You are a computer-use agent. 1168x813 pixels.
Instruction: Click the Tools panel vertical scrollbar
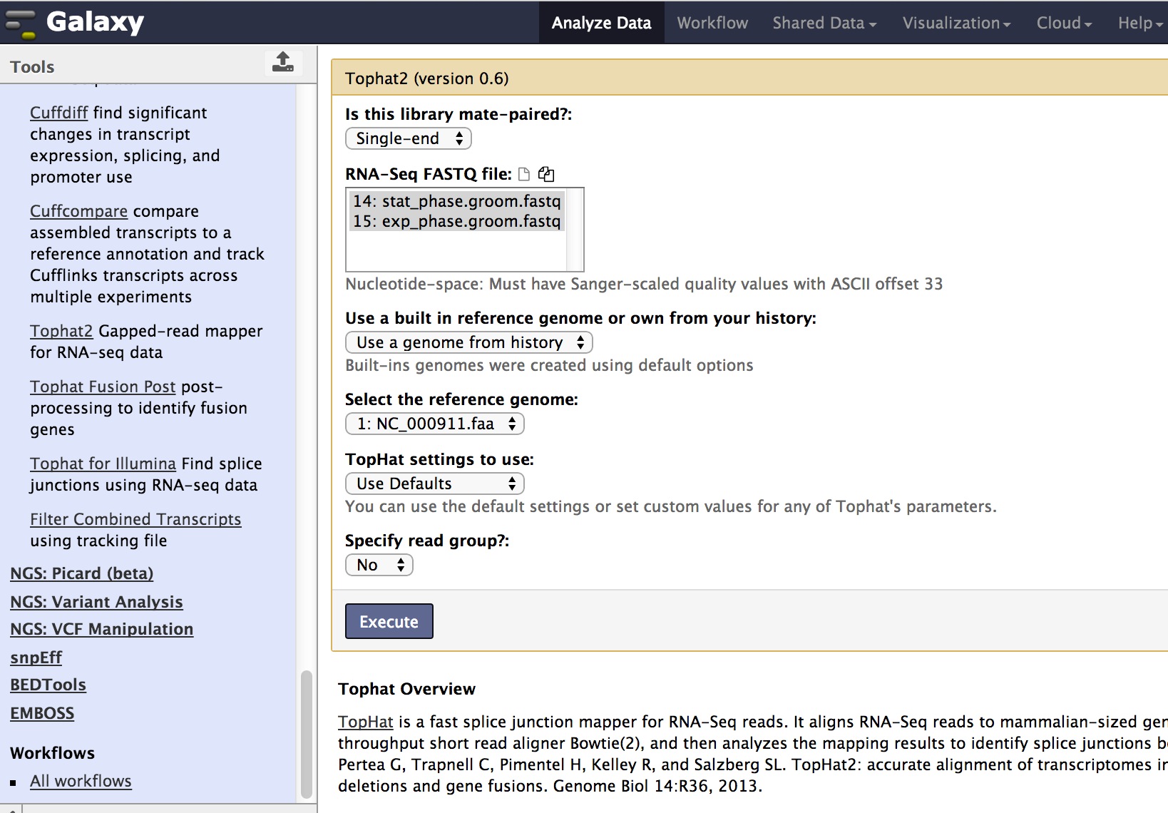[307, 733]
